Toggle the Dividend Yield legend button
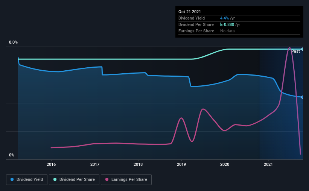This screenshot has width=309, height=191. pyautogui.click(x=27, y=180)
